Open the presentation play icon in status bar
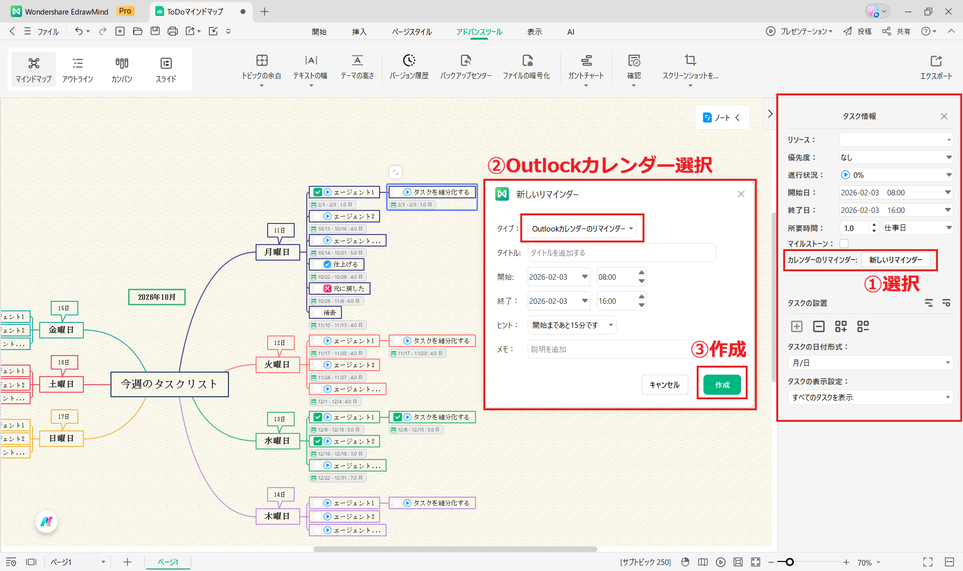Viewport: 963px width, 571px height. click(x=721, y=562)
